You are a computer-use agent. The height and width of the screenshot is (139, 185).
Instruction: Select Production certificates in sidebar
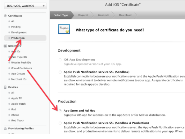pos(25,38)
